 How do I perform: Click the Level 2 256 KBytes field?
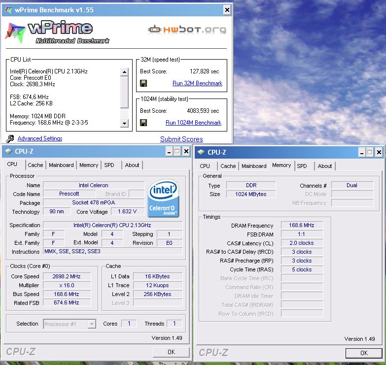tap(158, 294)
